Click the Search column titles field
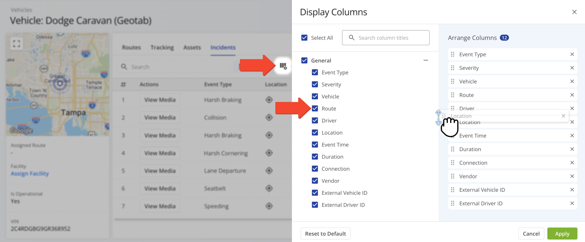Image resolution: width=585 pixels, height=242 pixels. click(386, 38)
